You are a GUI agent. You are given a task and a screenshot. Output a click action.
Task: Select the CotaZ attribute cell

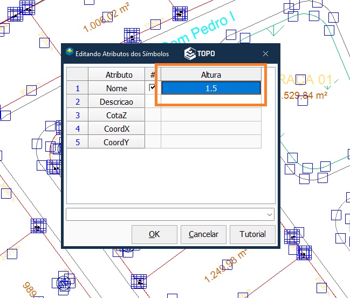[116, 115]
